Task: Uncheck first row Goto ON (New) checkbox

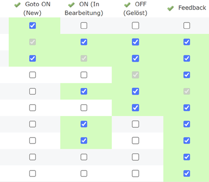Action: pyautogui.click(x=33, y=26)
